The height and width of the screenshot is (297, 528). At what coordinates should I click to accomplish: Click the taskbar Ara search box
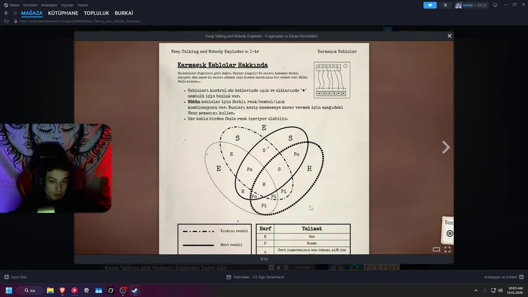(x=30, y=290)
